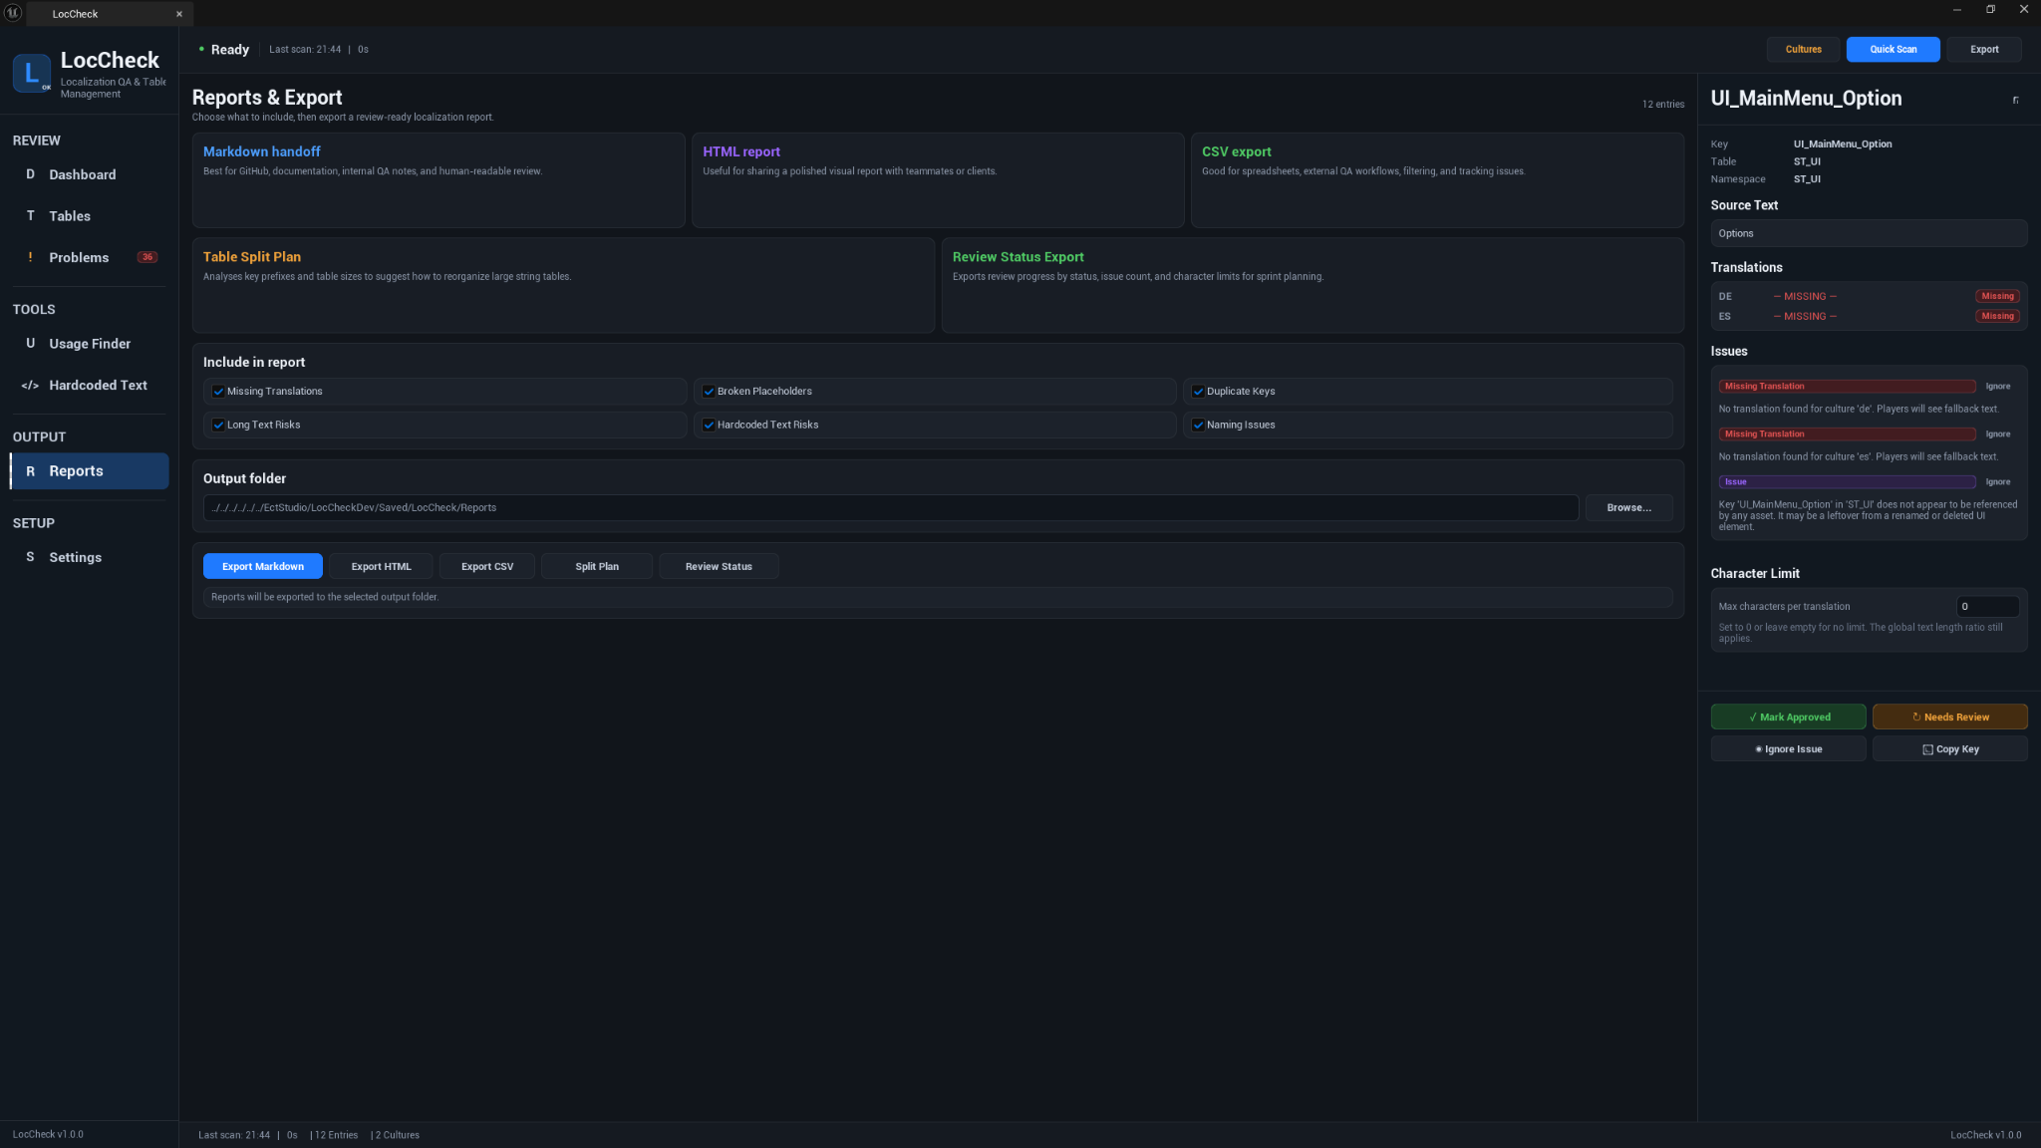Open Settings in the sidebar

click(x=89, y=557)
